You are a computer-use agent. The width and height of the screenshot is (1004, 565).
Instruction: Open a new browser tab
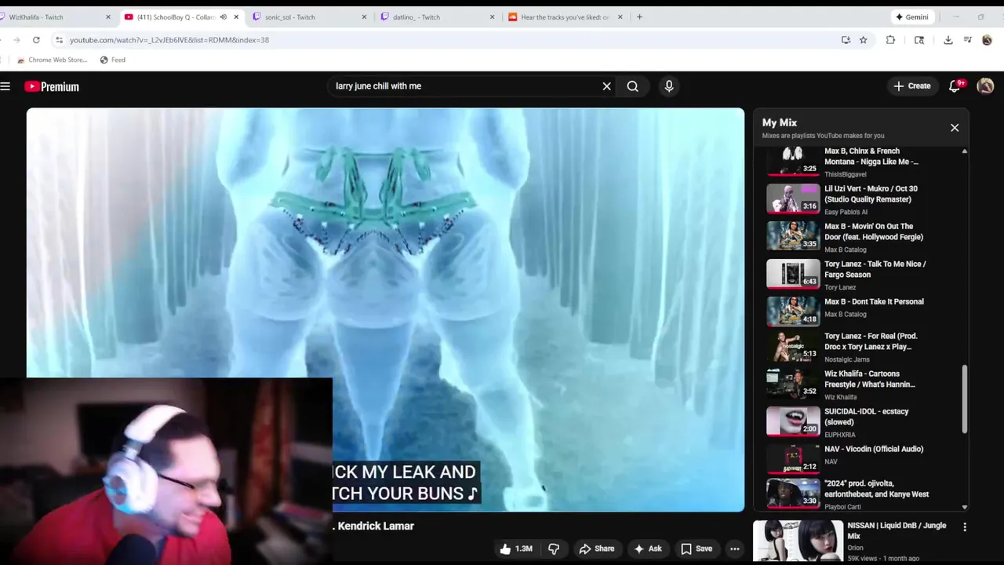(x=639, y=16)
